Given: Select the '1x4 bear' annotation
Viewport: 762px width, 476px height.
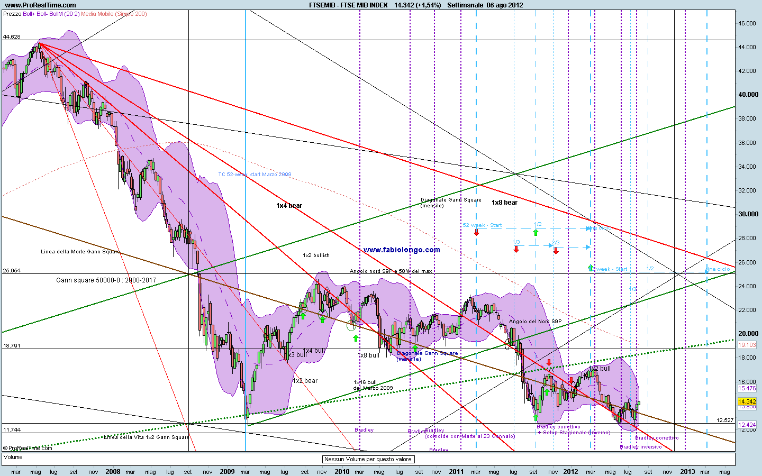Looking at the screenshot, I should [x=289, y=206].
